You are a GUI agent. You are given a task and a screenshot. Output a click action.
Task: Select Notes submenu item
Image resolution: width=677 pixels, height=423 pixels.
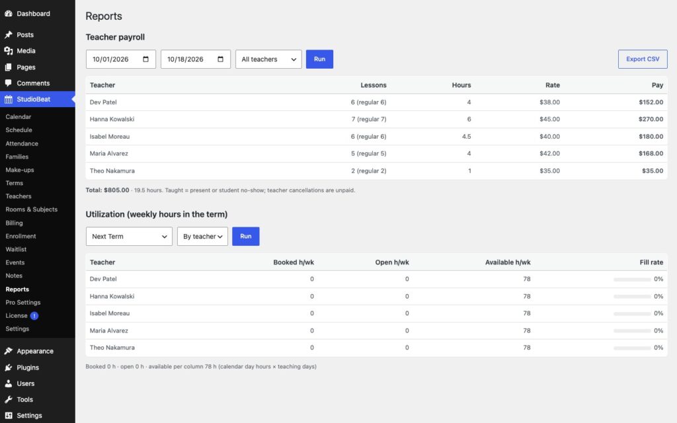click(x=14, y=276)
